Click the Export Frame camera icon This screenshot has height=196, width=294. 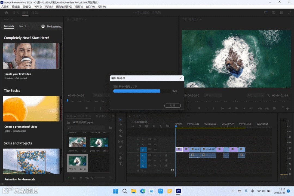coord(274,108)
